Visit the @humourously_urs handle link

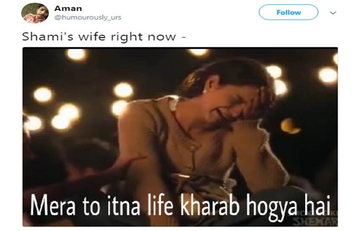[x=88, y=18]
